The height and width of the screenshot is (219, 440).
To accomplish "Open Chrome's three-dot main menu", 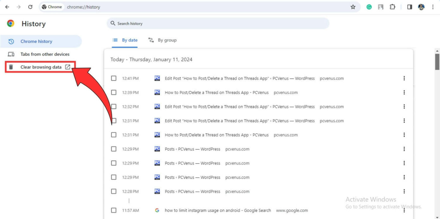I will click(x=433, y=7).
